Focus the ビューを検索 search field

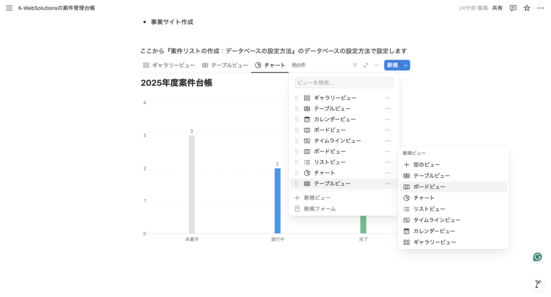tap(344, 83)
